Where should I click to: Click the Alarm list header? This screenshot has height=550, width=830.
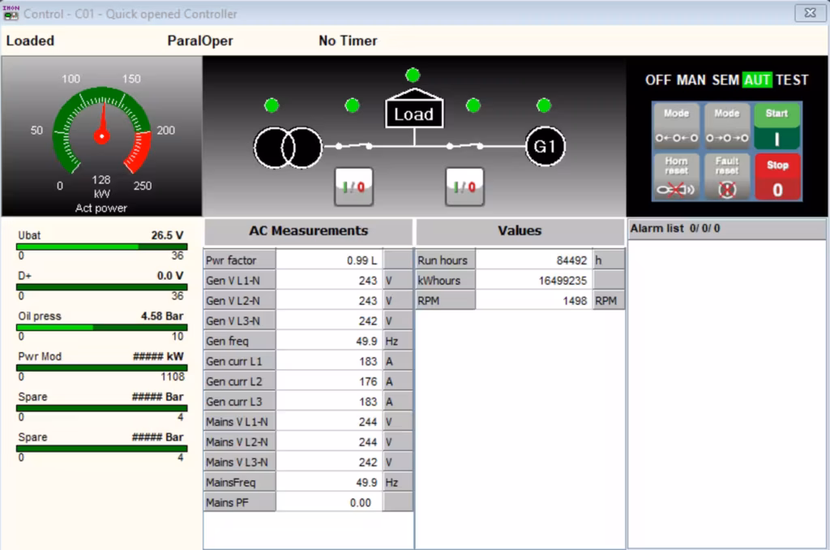(x=726, y=229)
